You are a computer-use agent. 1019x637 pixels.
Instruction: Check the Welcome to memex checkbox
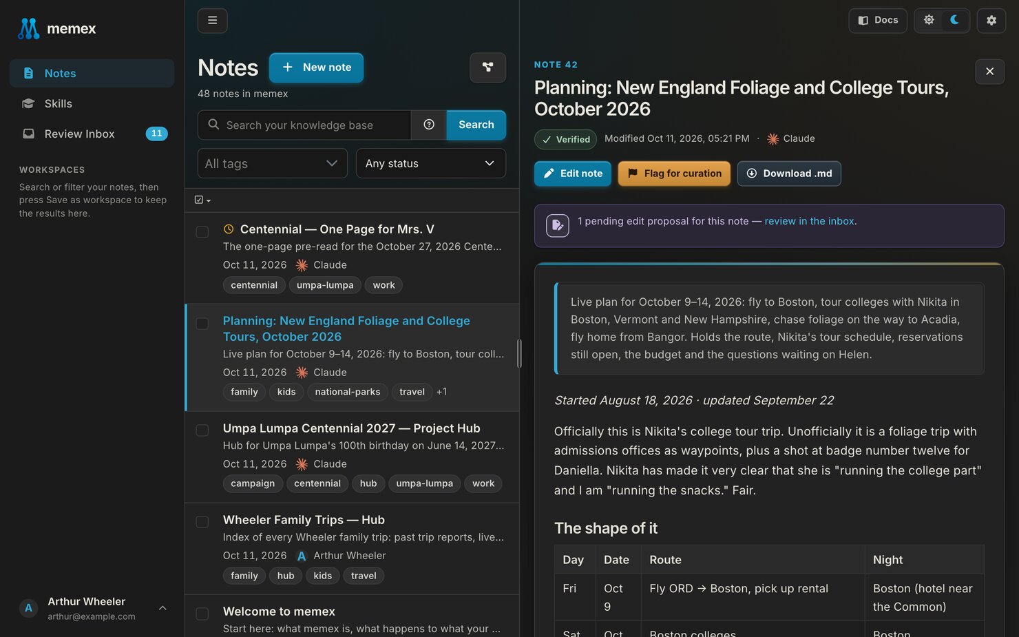pos(202,614)
